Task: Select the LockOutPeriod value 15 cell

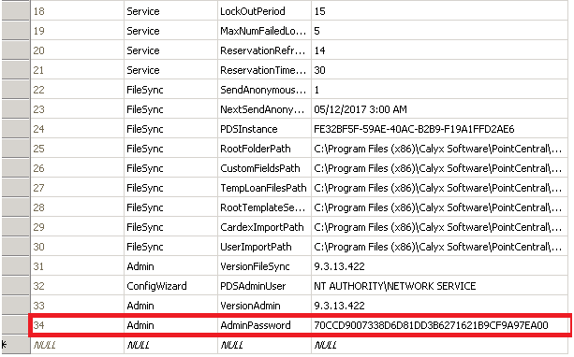Action: click(440, 11)
